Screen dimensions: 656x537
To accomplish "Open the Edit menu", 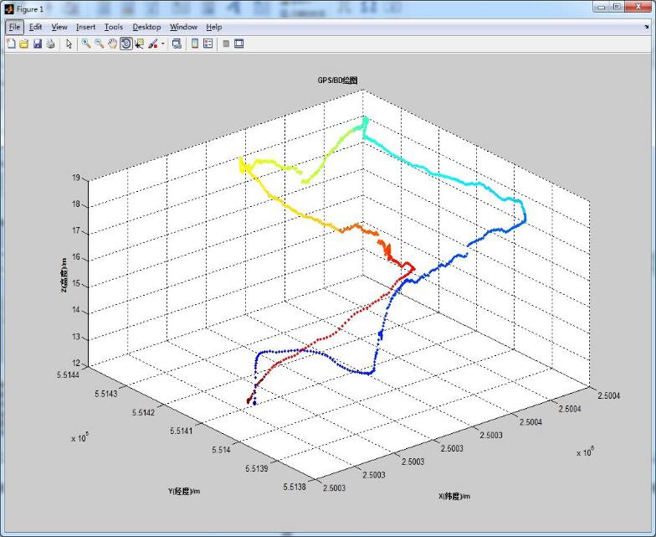I will [x=35, y=27].
